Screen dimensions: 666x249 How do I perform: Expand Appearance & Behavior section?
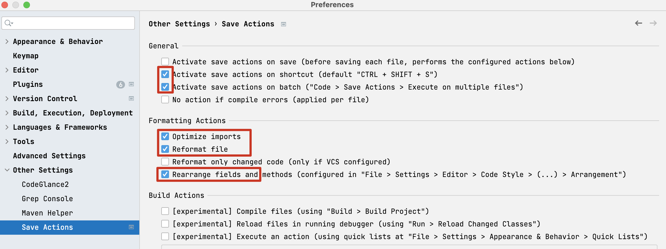pyautogui.click(x=7, y=41)
